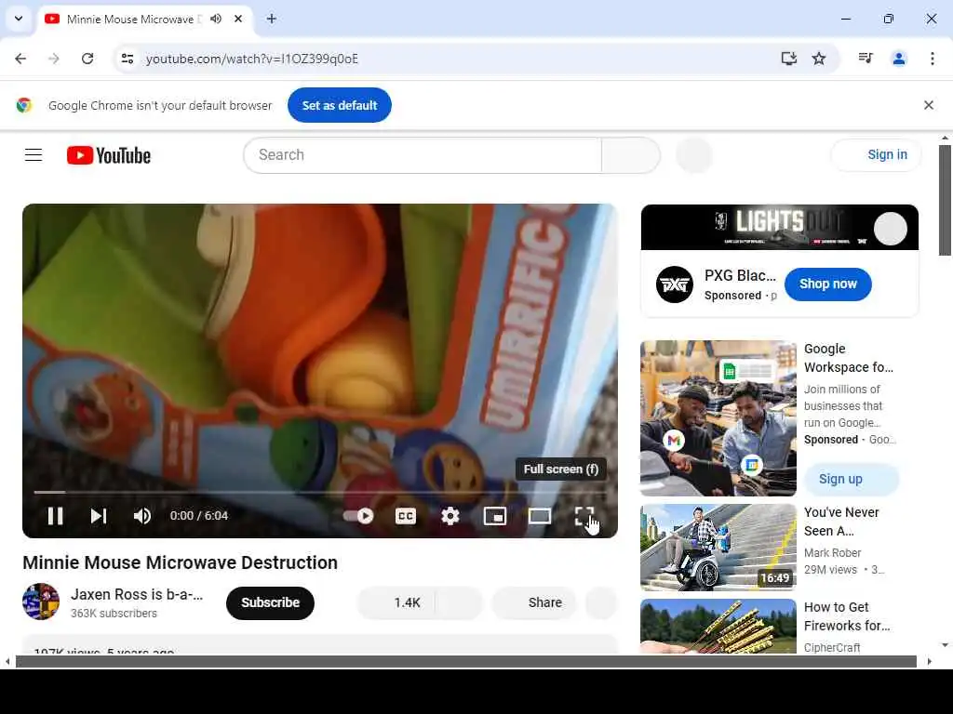The image size is (953, 714).
Task: Skip to the next video
Action: [99, 515]
